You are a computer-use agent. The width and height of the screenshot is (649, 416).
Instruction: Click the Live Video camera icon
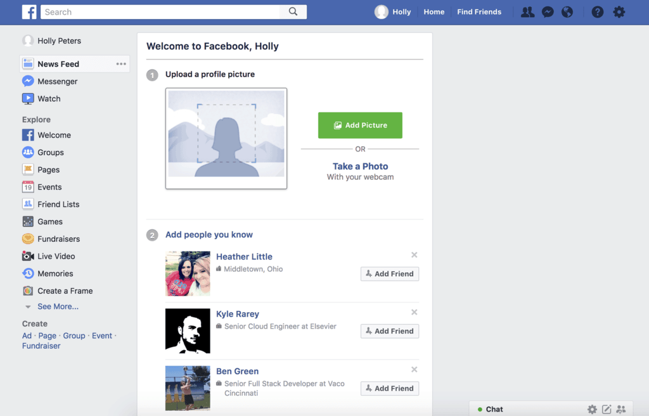pyautogui.click(x=28, y=256)
